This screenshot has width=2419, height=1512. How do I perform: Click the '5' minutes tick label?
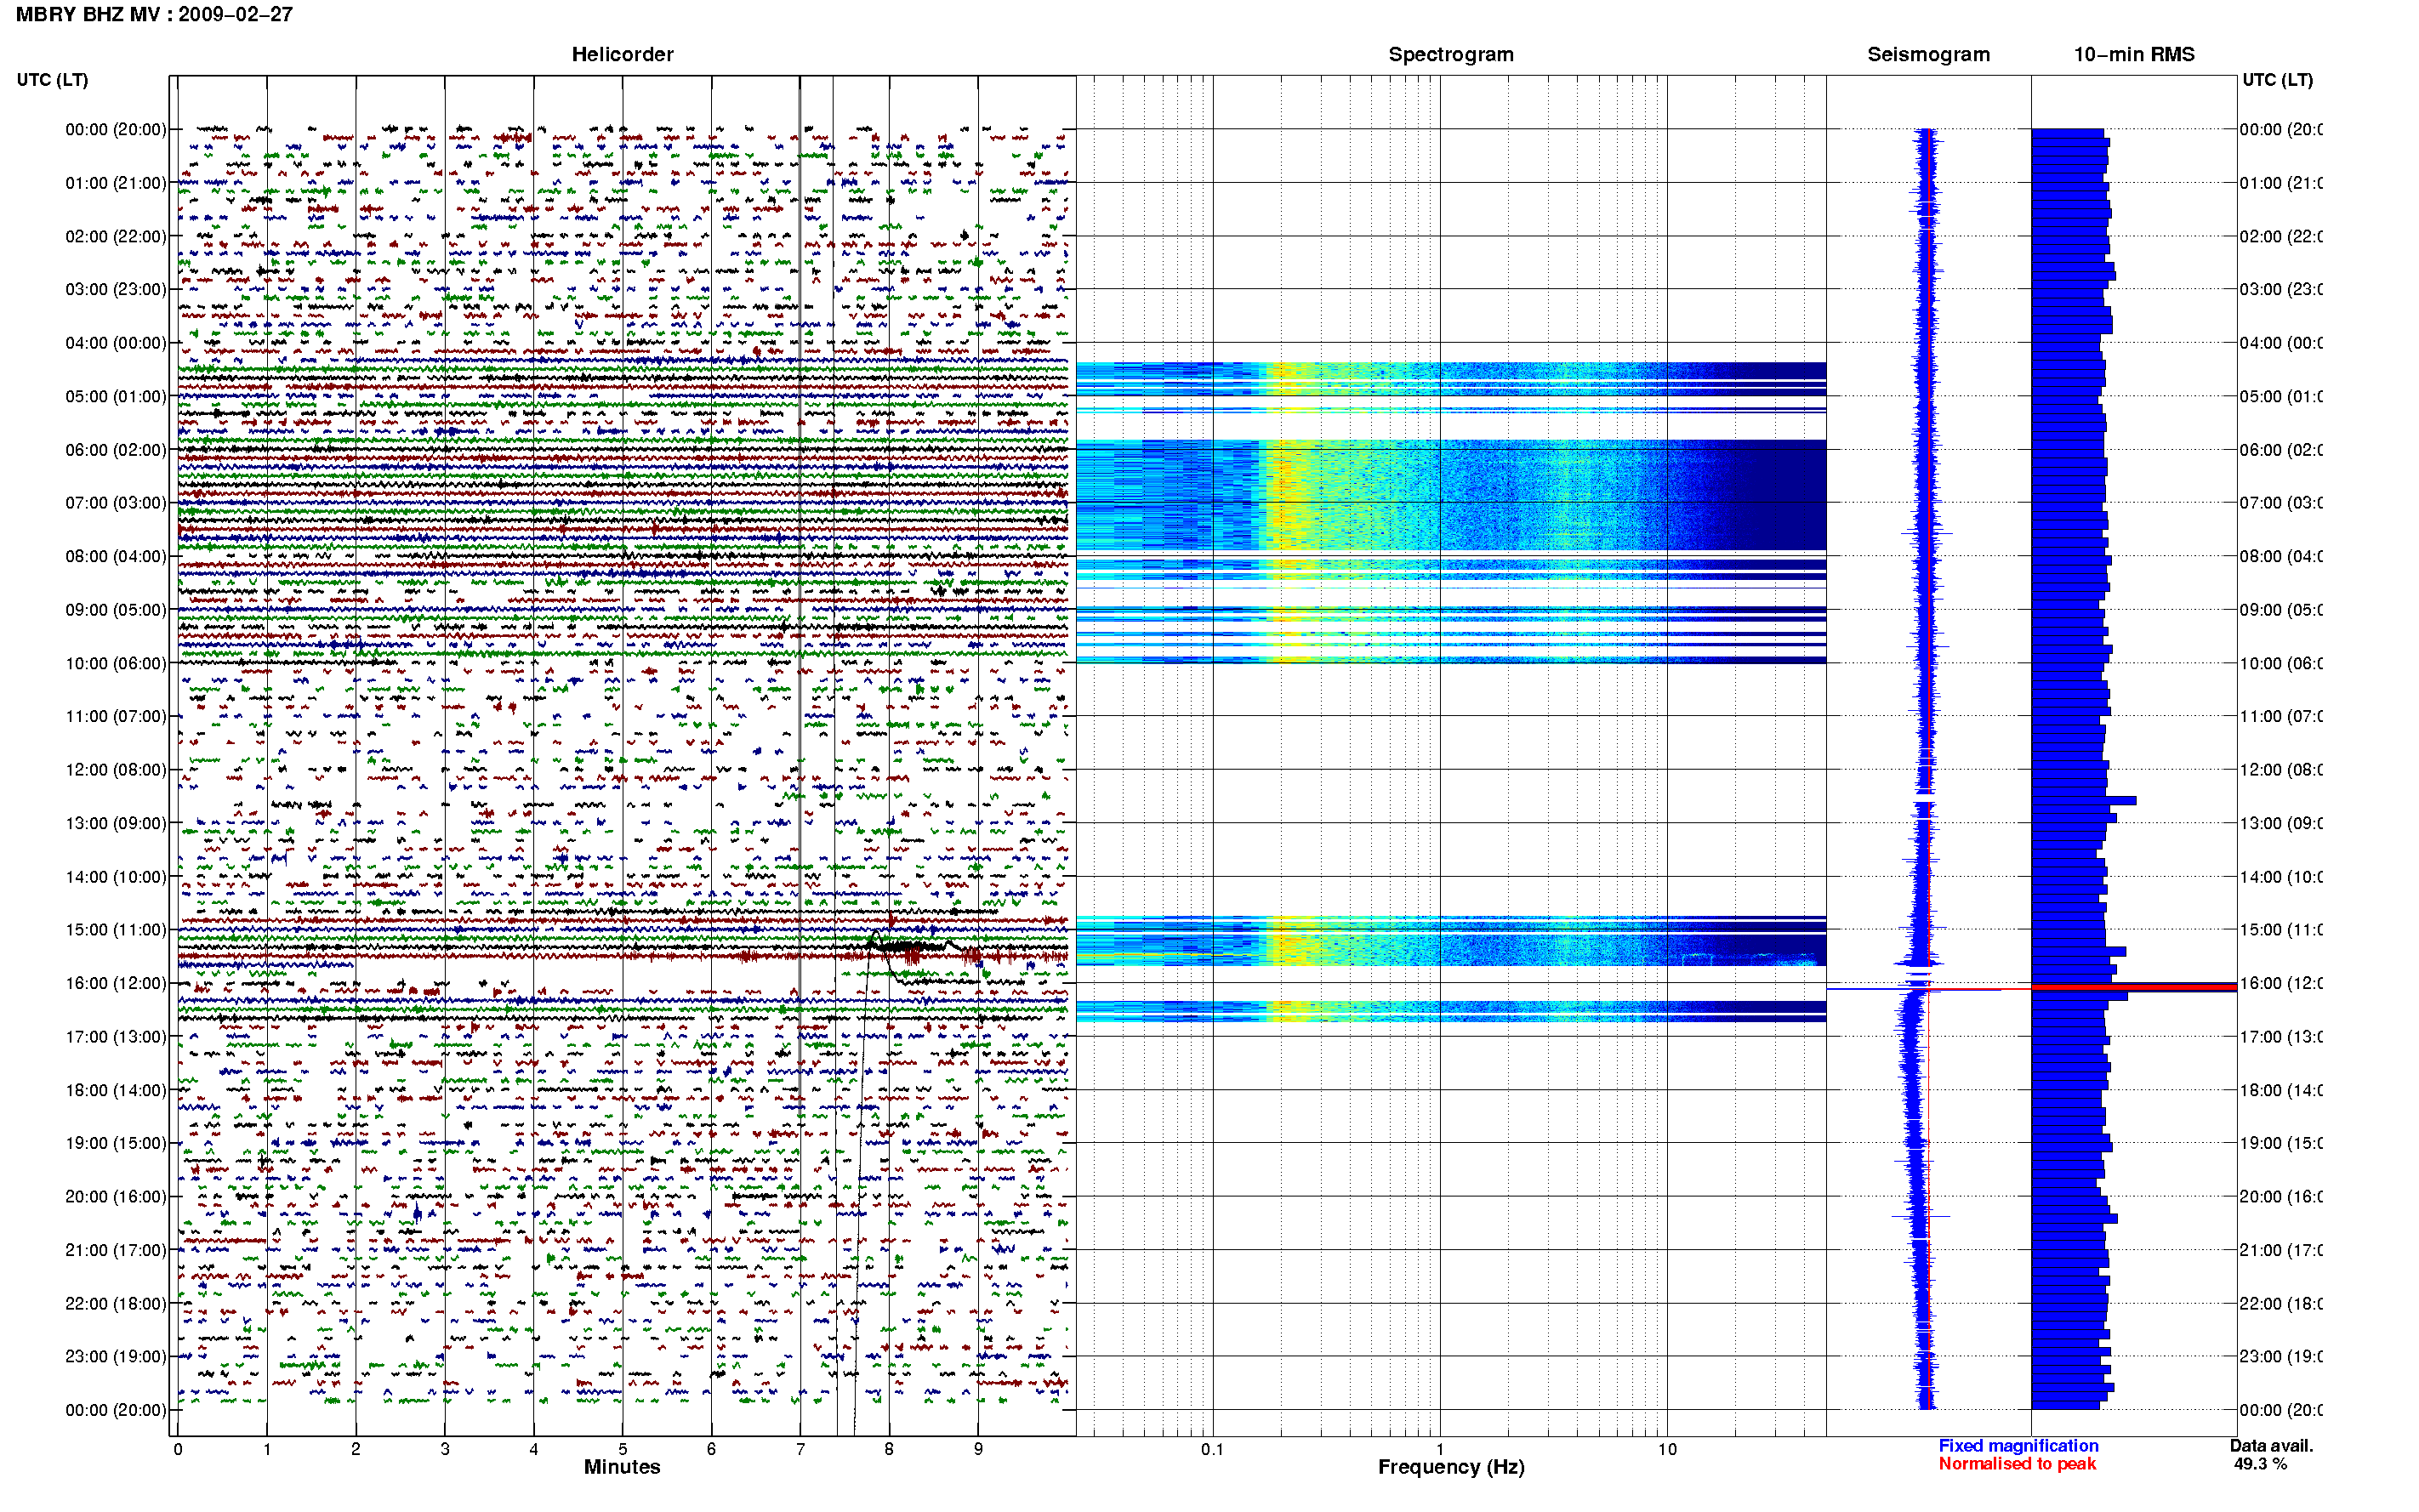coord(622,1449)
